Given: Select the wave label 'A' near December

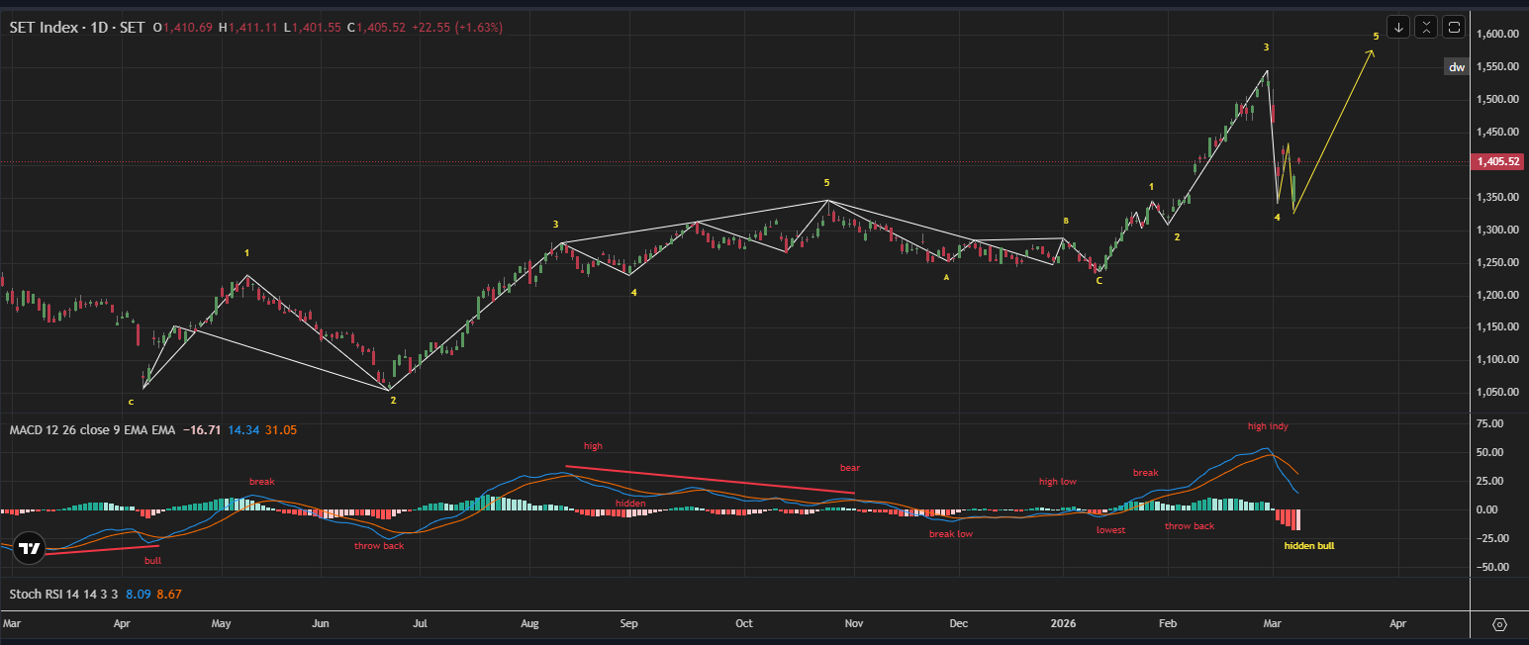Looking at the screenshot, I should point(946,278).
